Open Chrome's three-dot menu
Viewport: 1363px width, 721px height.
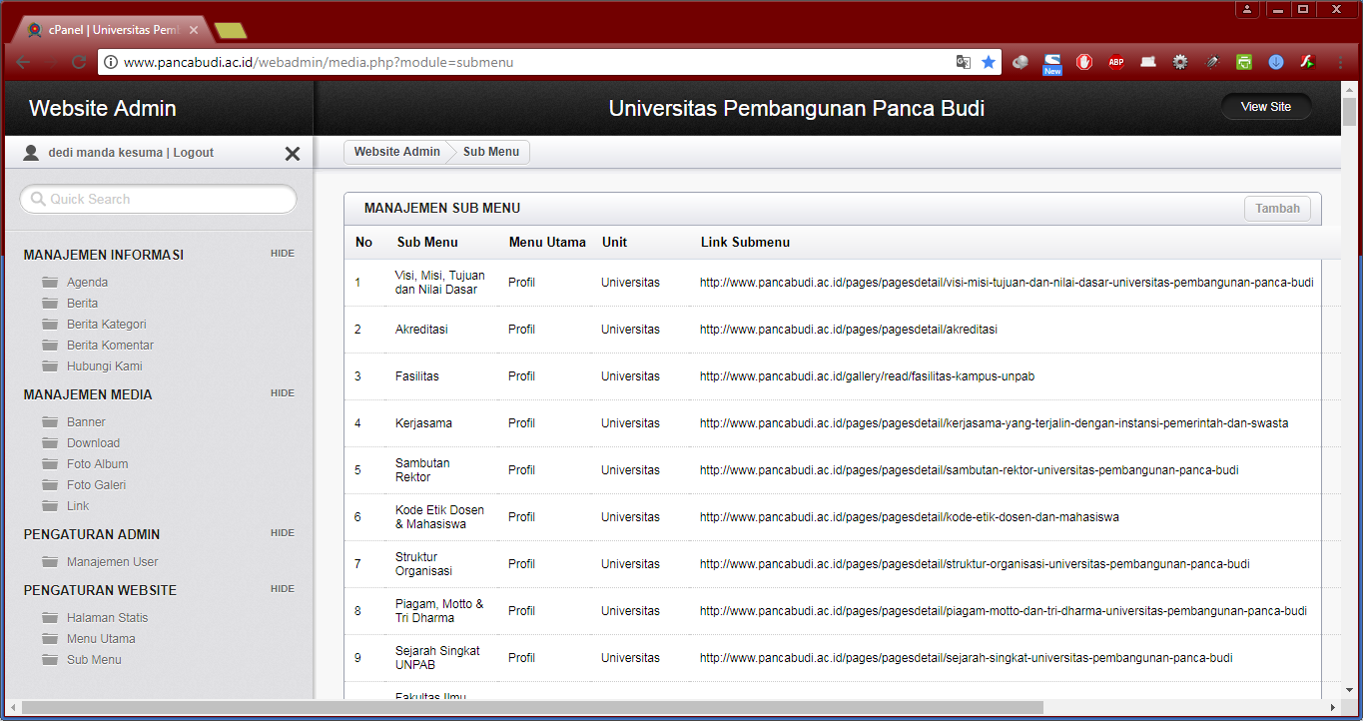pyautogui.click(x=1340, y=62)
